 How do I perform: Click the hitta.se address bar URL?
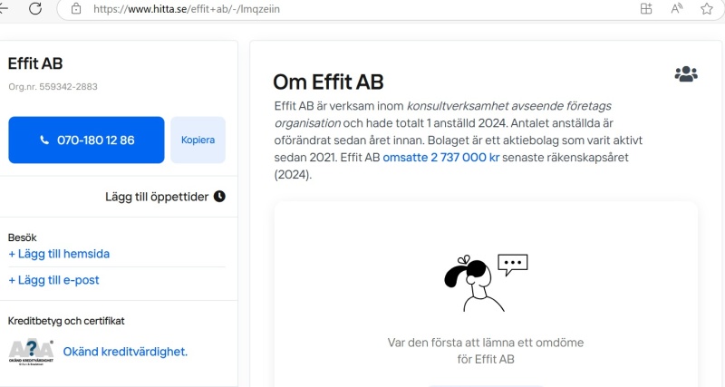tap(187, 9)
